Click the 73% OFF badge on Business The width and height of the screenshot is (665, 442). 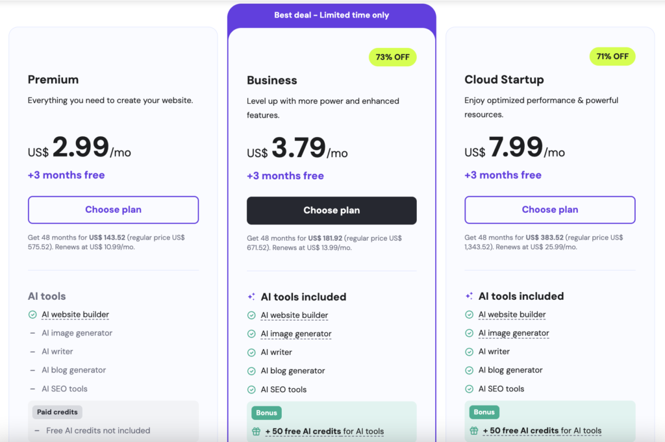pos(392,57)
